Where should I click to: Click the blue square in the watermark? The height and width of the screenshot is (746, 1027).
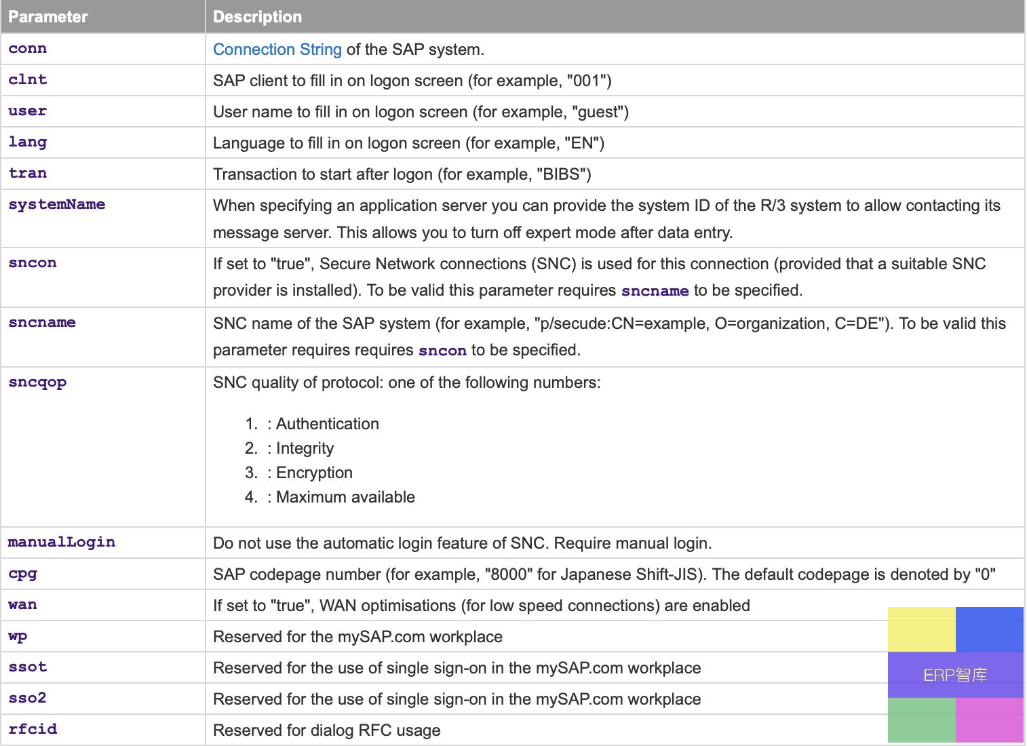click(990, 629)
